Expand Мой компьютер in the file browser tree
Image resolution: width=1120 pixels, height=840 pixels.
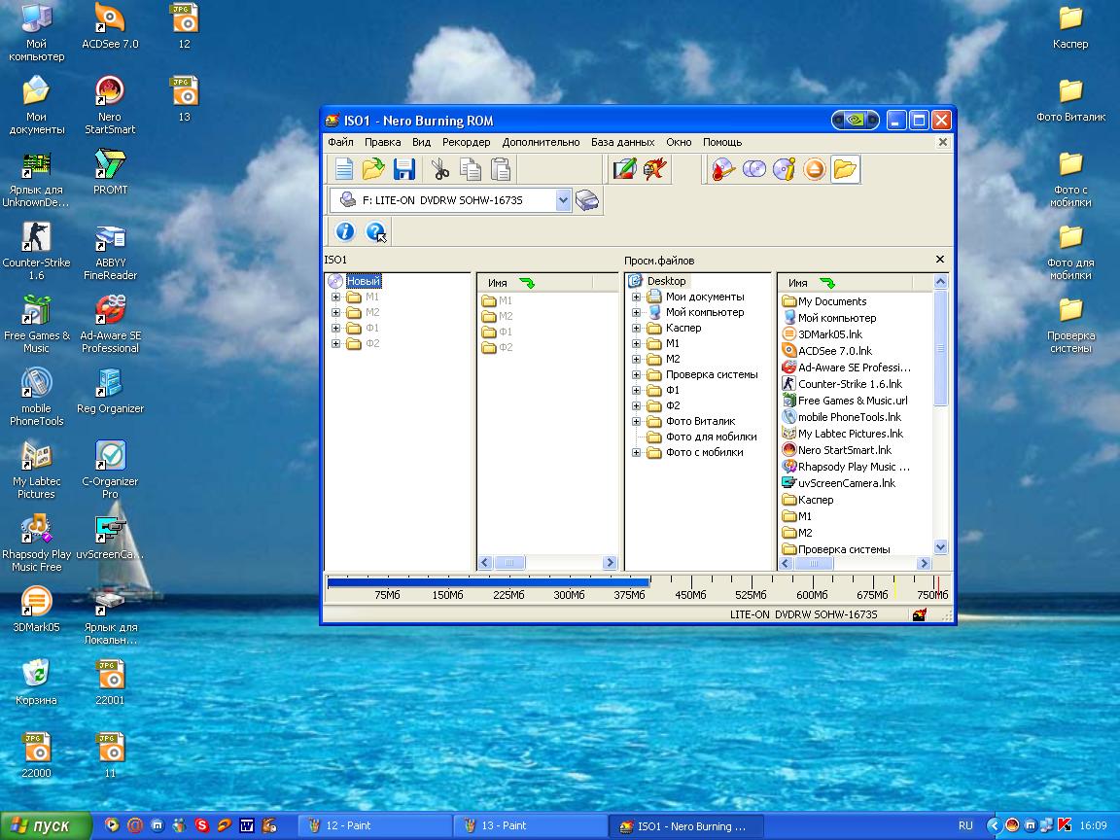point(636,313)
